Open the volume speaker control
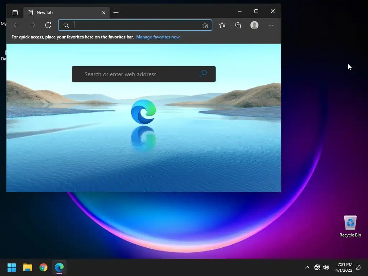368x276 pixels. pyautogui.click(x=326, y=267)
